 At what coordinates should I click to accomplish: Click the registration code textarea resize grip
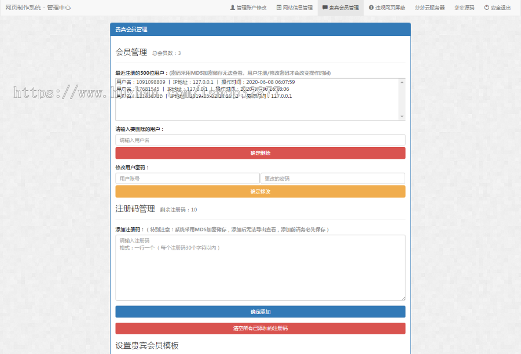pyautogui.click(x=403, y=298)
